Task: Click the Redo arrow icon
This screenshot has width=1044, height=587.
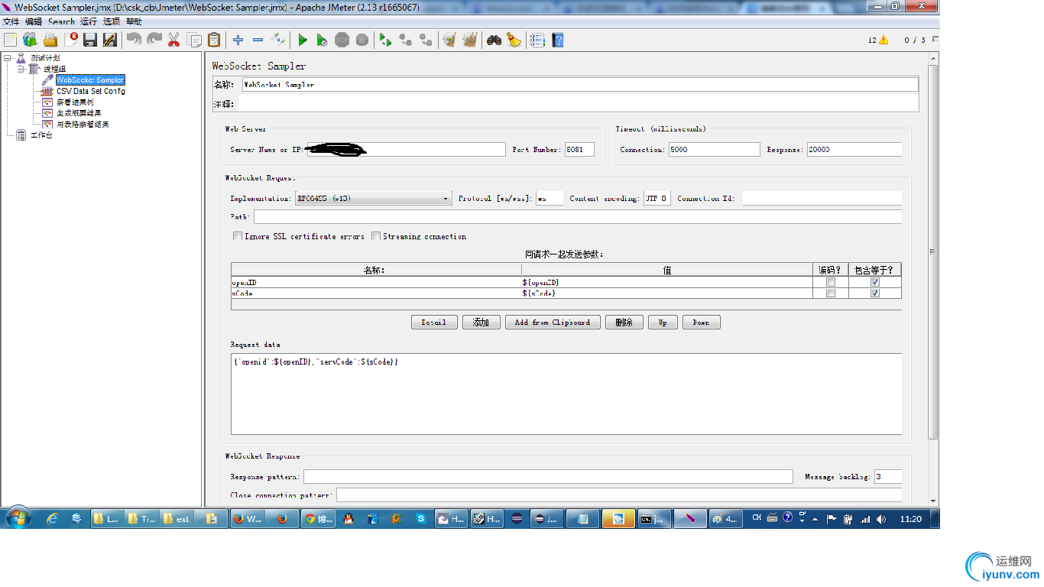Action: [154, 40]
